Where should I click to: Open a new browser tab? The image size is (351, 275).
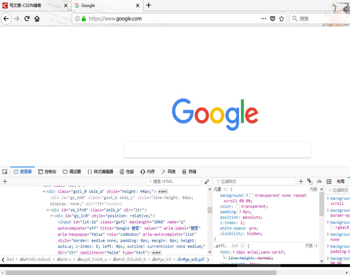pos(149,5)
